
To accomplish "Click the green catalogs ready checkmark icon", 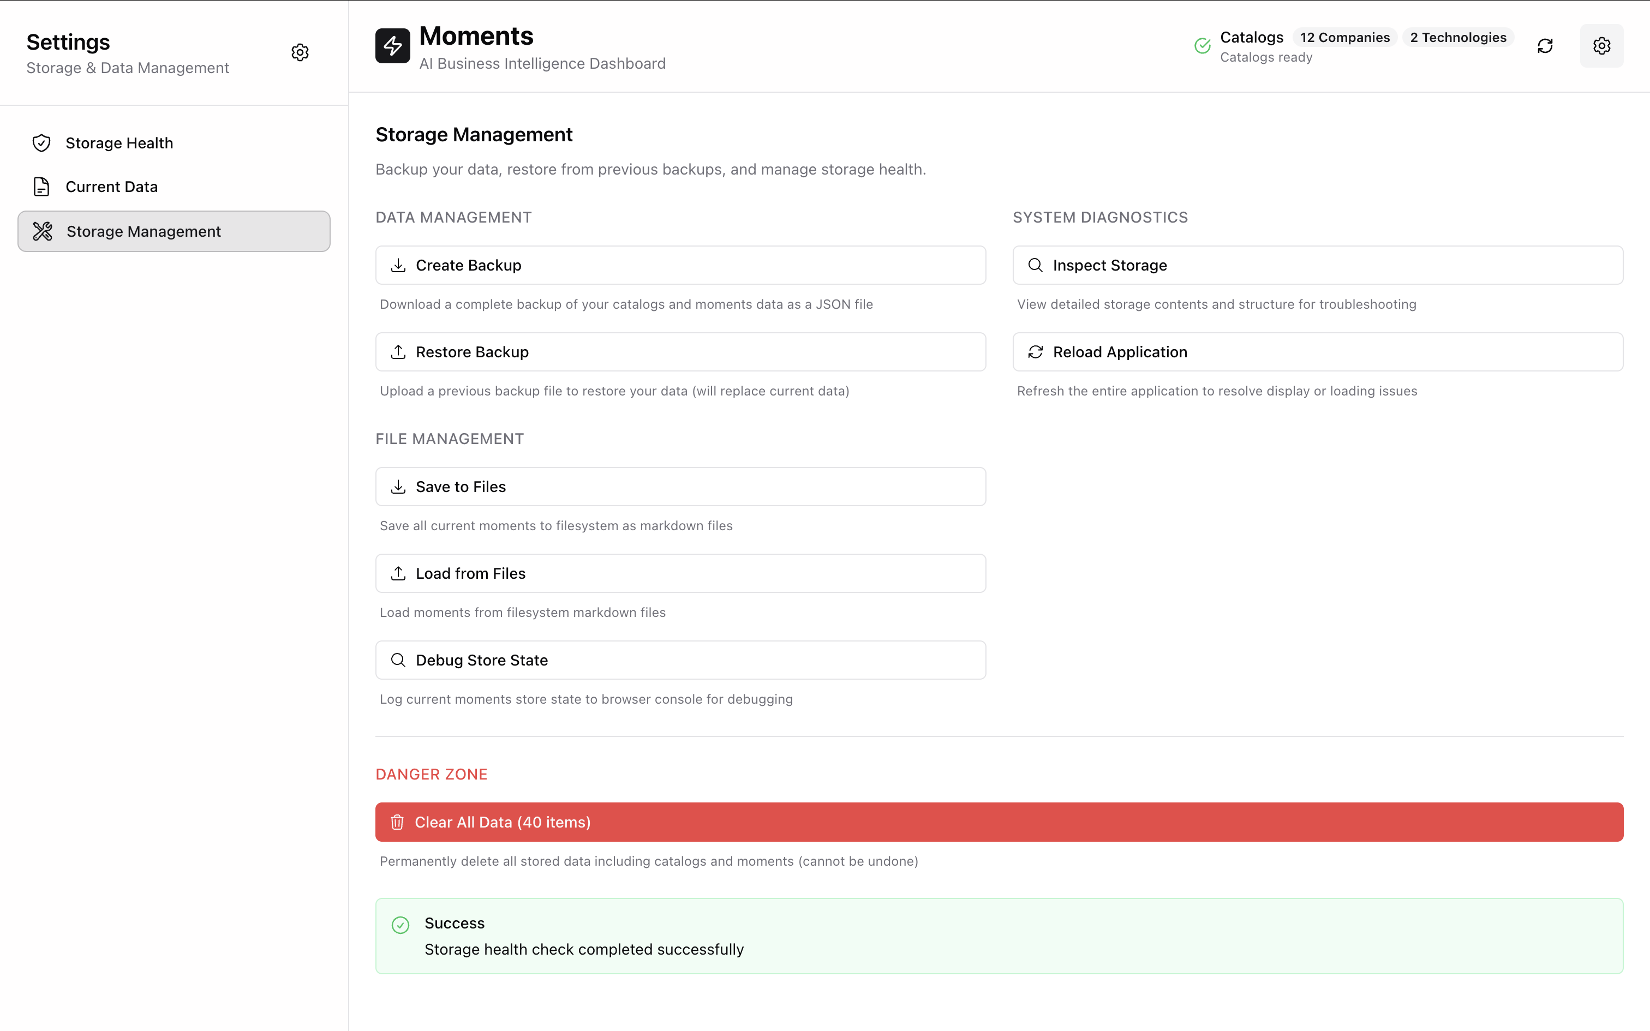I will (x=1203, y=46).
